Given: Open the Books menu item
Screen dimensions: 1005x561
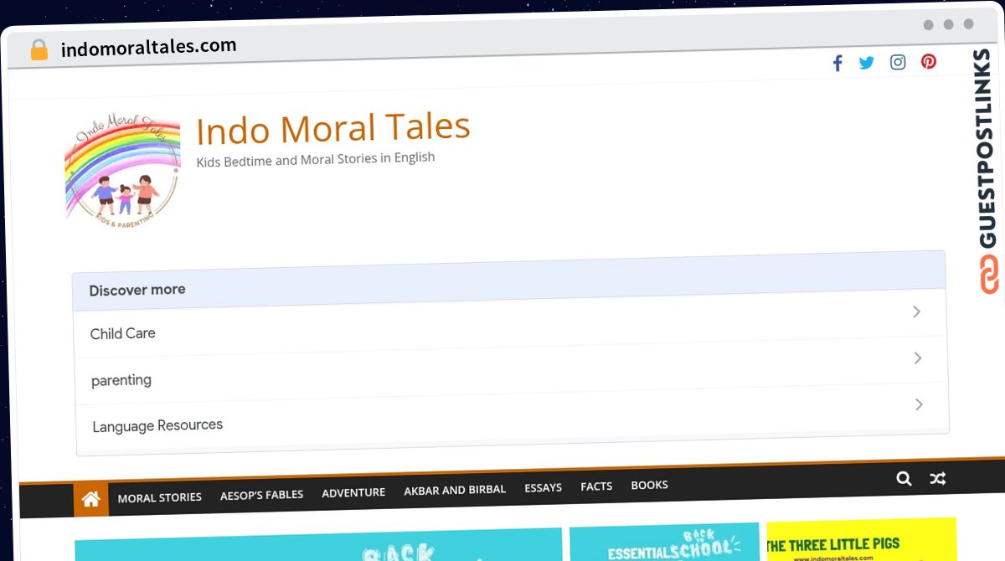Looking at the screenshot, I should tap(649, 485).
